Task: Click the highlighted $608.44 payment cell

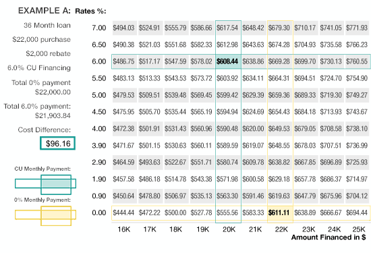Action: pos(228,61)
